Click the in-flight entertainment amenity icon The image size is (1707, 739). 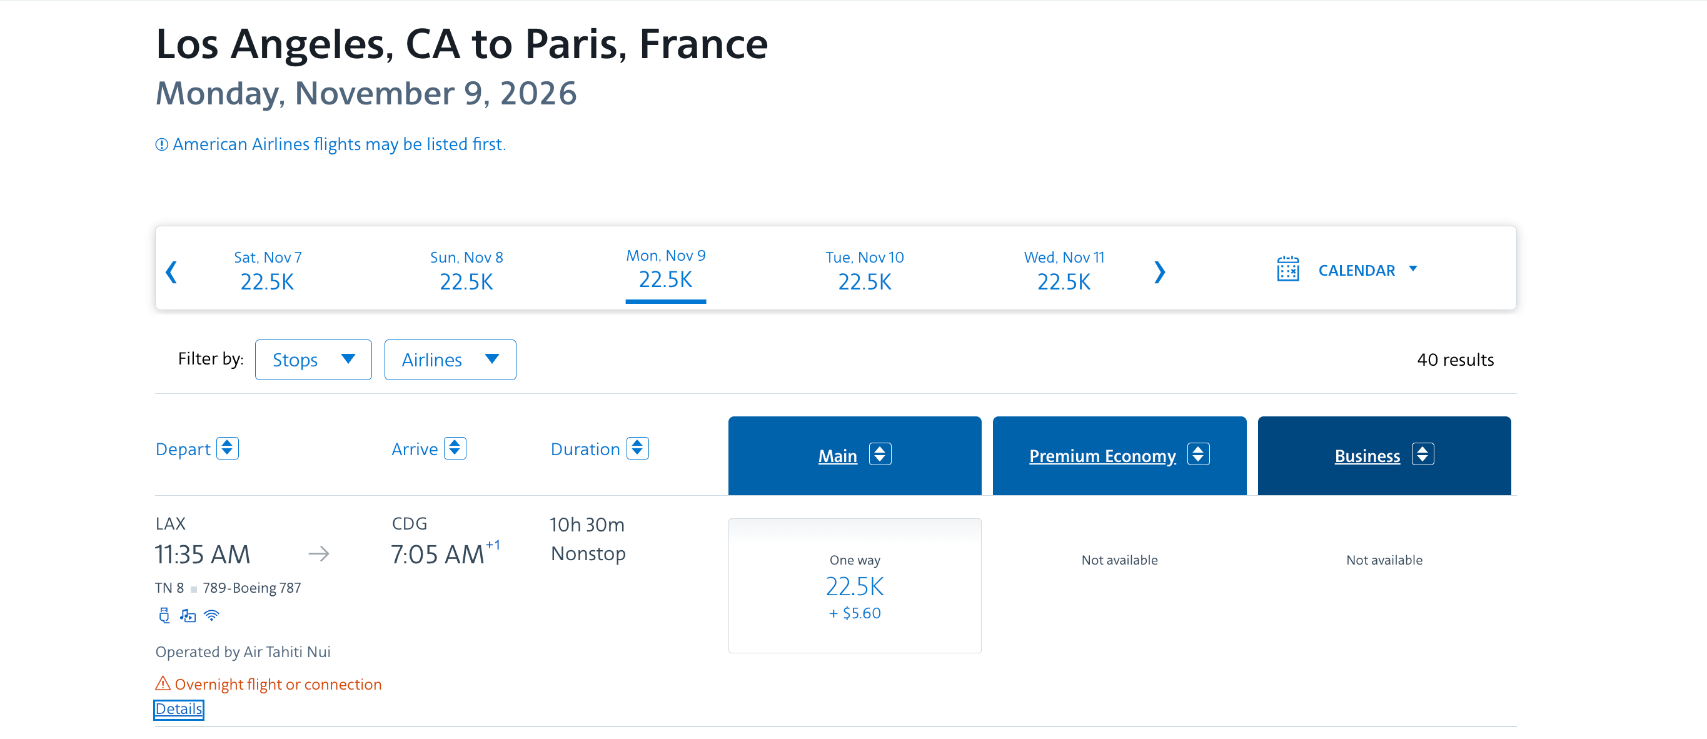coord(188,616)
